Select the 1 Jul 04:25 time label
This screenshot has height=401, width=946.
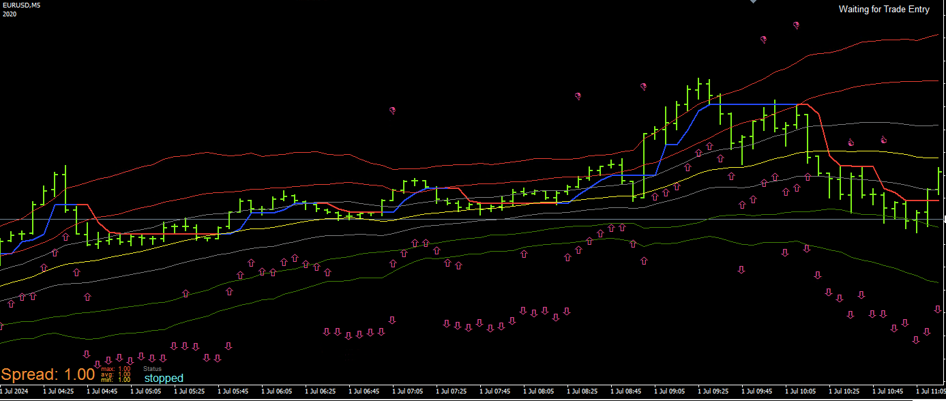[x=59, y=392]
